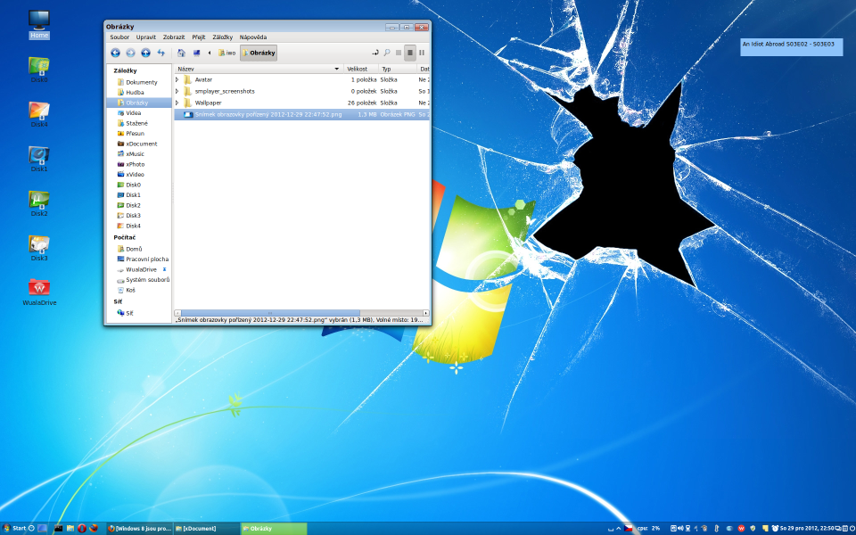The image size is (856, 535).
Task: Expand the Wallpaper folder arrow
Action: pos(177,103)
